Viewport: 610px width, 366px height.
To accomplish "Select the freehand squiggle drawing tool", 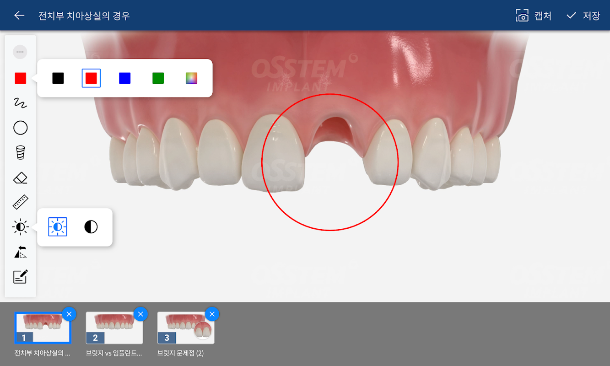I will pos(20,103).
